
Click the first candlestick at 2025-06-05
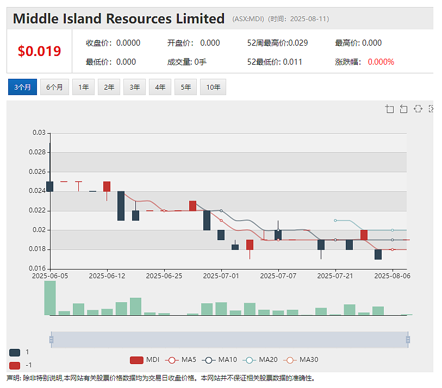pyautogui.click(x=50, y=186)
